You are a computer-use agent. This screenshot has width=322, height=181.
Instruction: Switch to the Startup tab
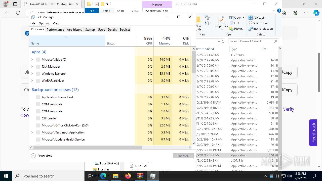90,29
